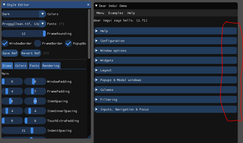The image size is (243, 143).
Task: Click the Fonts (?) help marker
Action: click(x=62, y=24)
